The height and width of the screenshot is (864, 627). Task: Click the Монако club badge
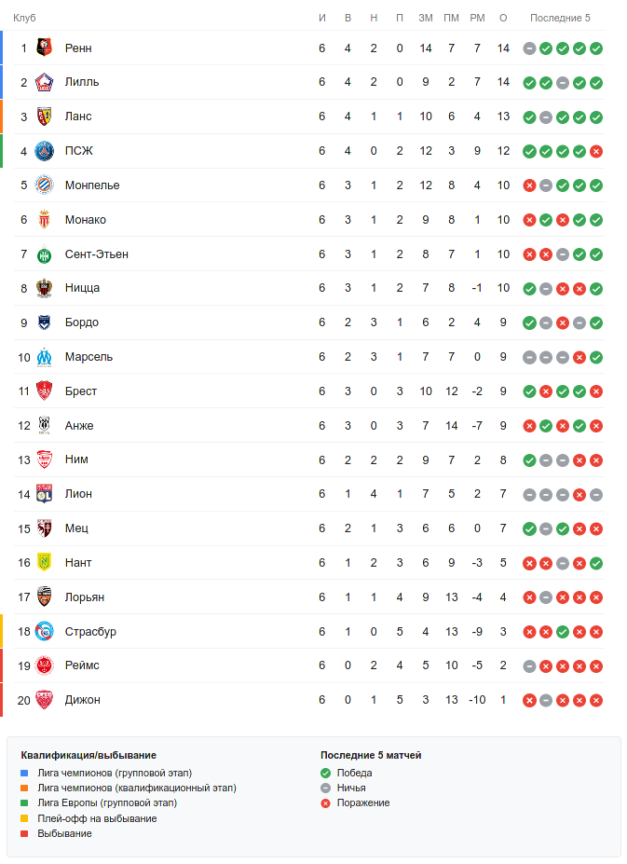(x=44, y=220)
